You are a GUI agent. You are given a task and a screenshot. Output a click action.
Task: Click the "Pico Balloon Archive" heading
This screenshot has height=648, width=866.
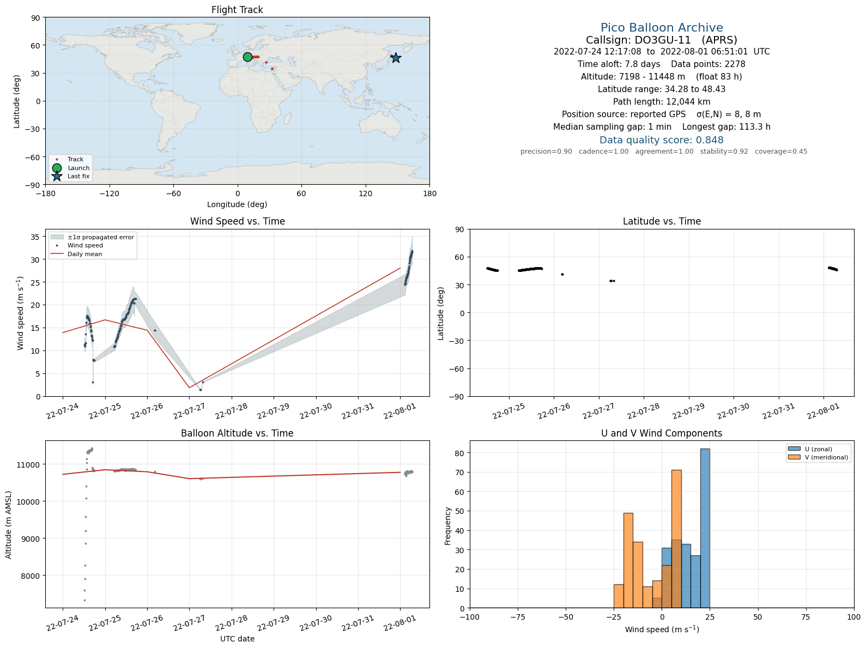(662, 28)
